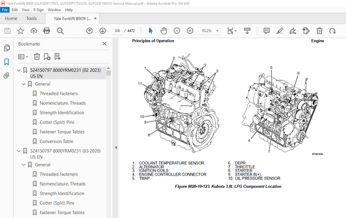Open the Help menu

pyautogui.click(x=69, y=9)
